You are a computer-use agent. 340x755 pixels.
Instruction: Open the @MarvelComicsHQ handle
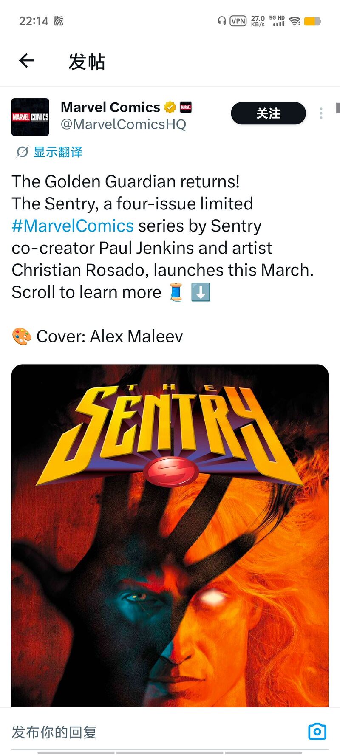123,124
